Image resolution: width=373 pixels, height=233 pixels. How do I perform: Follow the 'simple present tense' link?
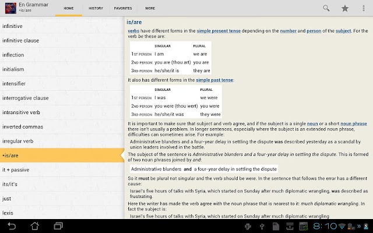219,31
